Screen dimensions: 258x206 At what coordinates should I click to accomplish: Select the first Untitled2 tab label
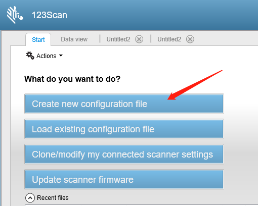pyautogui.click(x=118, y=39)
